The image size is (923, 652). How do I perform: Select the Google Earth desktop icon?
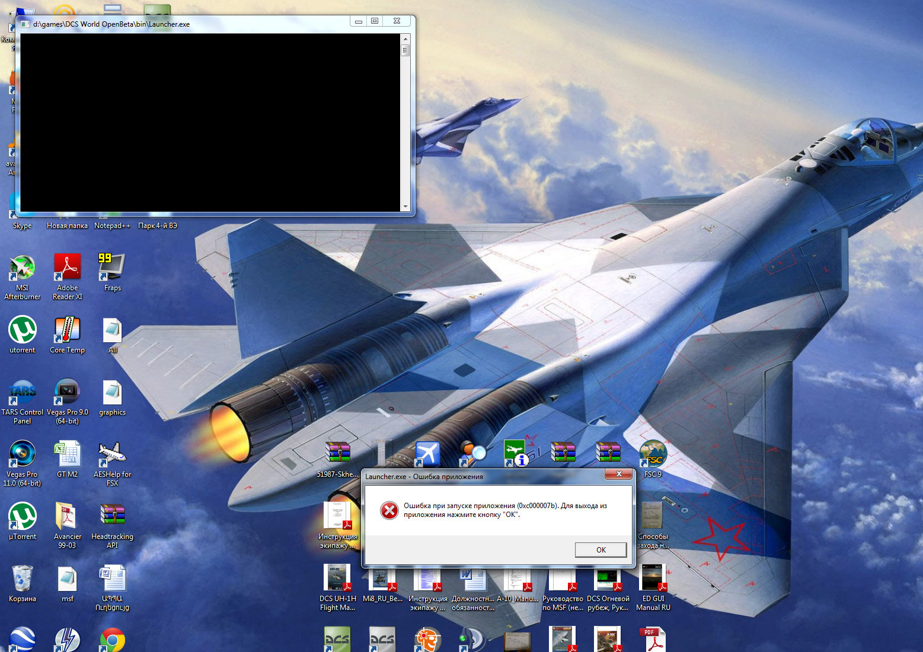tap(23, 640)
